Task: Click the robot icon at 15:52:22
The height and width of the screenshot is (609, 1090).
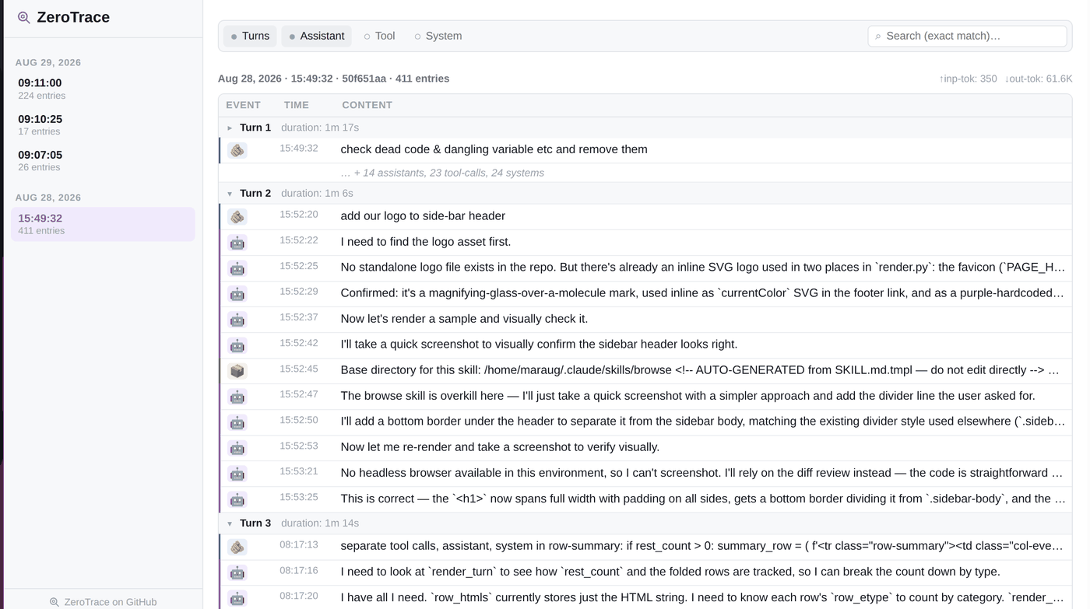Action: tap(237, 243)
